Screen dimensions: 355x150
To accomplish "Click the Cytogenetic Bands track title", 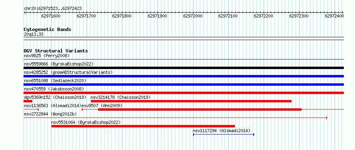I will coord(47,29).
